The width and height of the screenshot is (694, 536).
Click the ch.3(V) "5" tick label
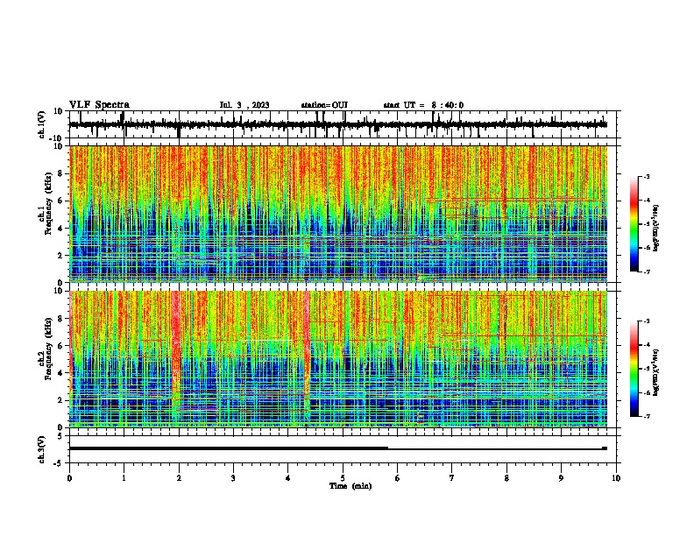tap(60, 436)
